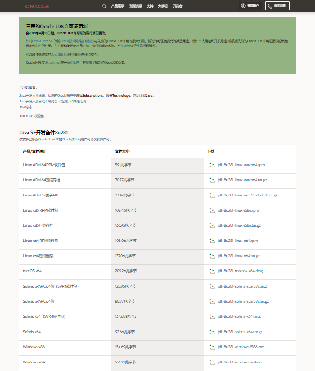Follow the 在此处 FAQ link
The image size is (315, 371).
[x=125, y=46]
